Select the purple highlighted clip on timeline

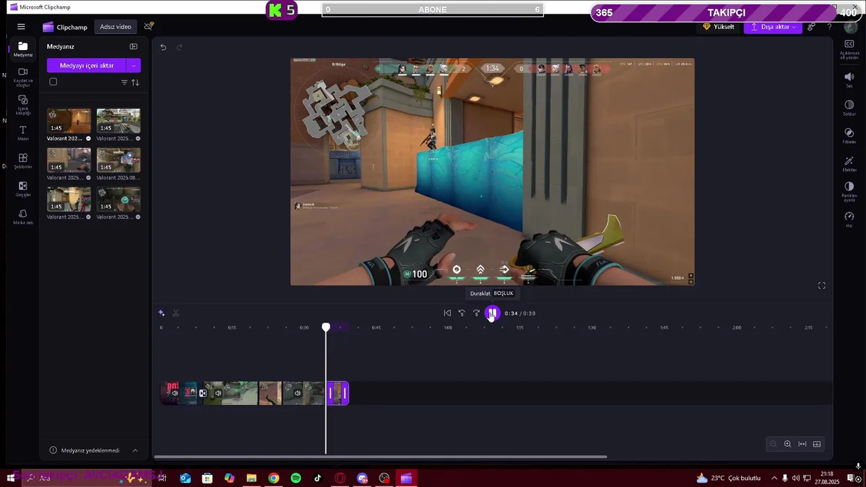click(x=338, y=393)
